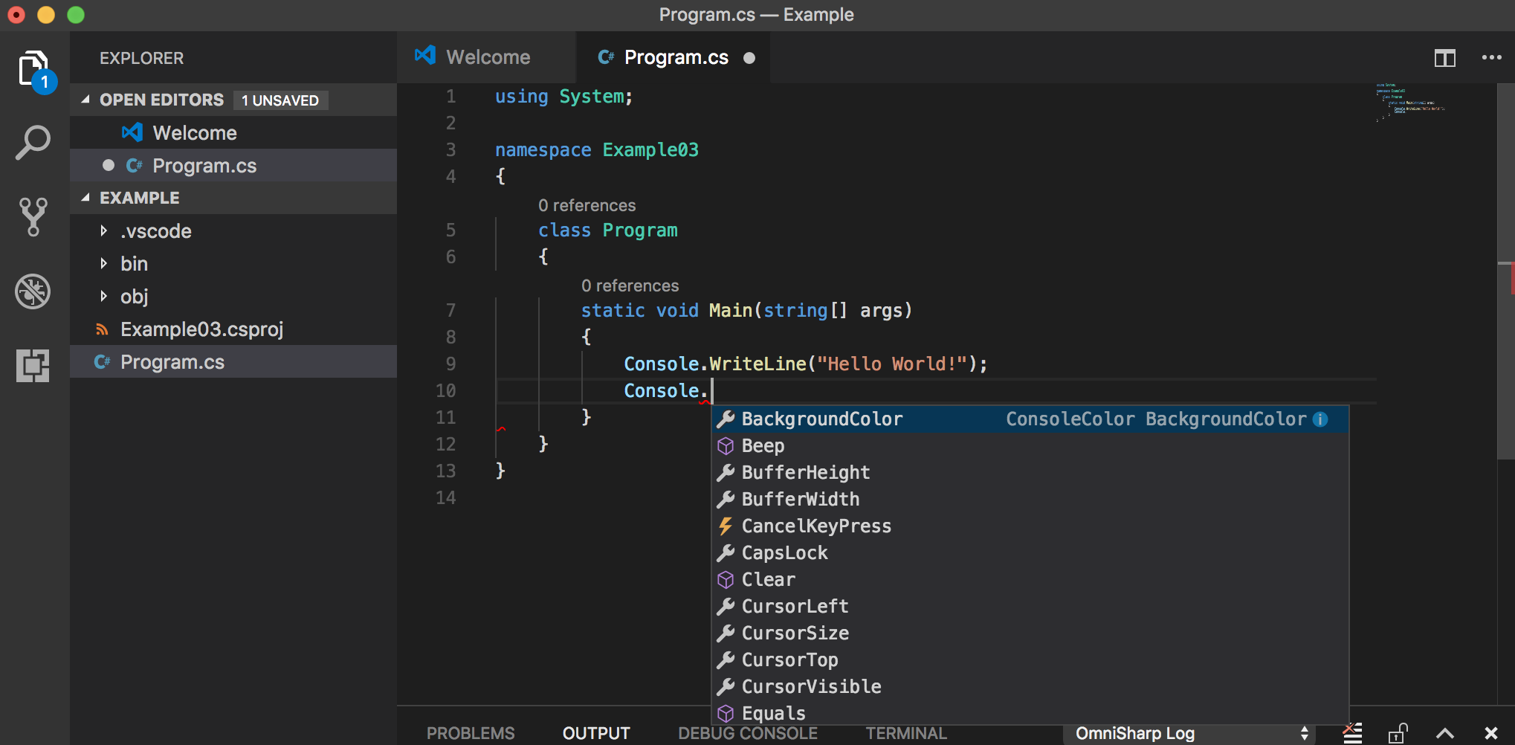This screenshot has width=1515, height=745.
Task: Open the Extensions view
Action: pos(33,365)
